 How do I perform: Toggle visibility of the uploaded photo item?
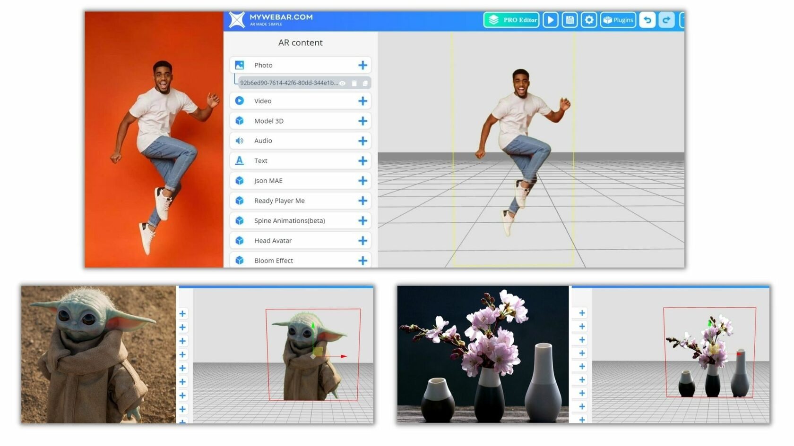[343, 83]
